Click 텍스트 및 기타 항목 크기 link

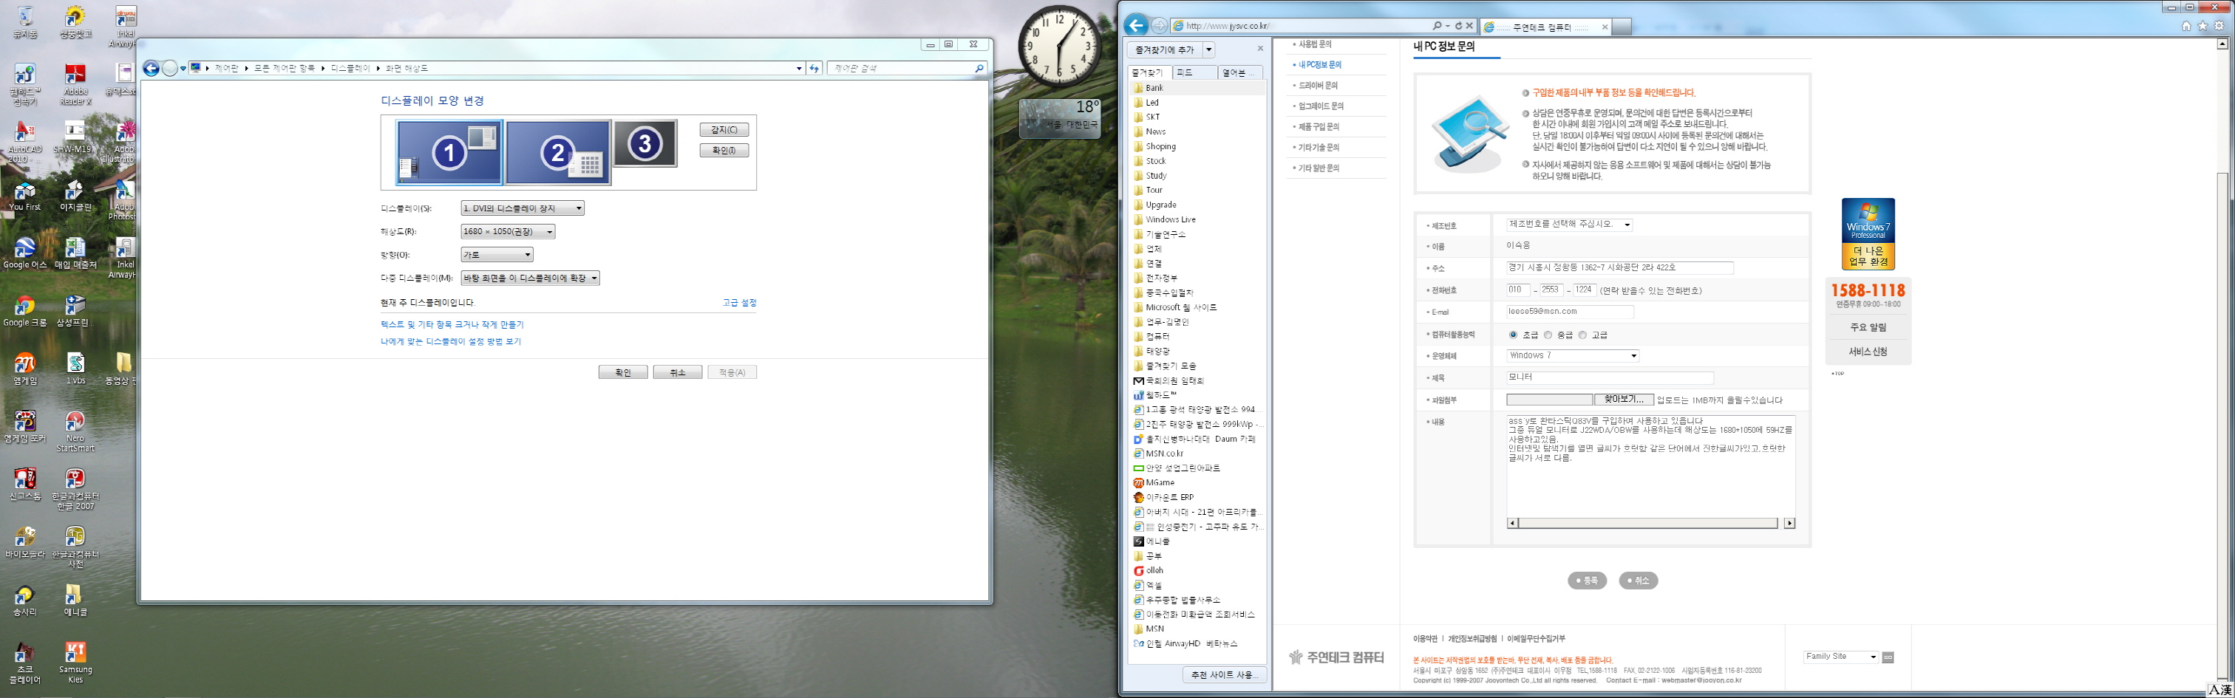pos(452,324)
